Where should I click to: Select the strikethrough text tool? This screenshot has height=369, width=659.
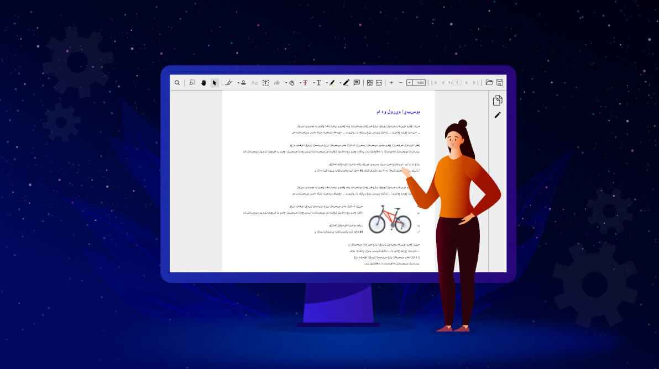(x=305, y=83)
